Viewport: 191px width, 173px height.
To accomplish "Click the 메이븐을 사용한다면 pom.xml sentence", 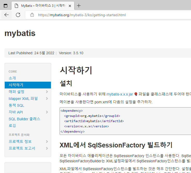I will pos(106,102).
